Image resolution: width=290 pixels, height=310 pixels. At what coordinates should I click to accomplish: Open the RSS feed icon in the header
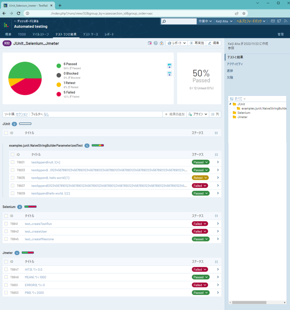pos(285,21)
